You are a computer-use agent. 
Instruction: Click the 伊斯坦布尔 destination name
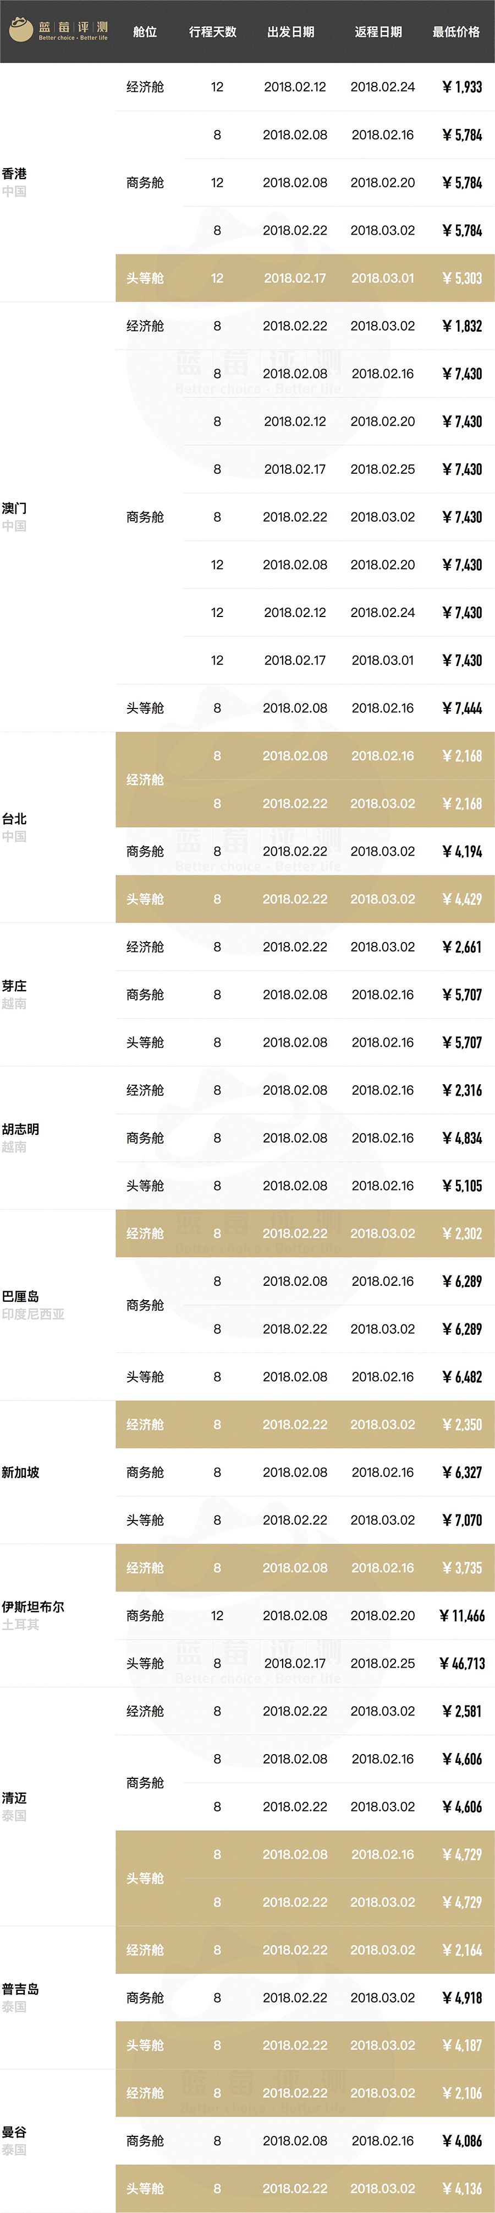click(32, 1608)
